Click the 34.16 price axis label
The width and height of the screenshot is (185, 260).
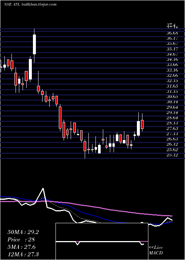(x=172, y=60)
